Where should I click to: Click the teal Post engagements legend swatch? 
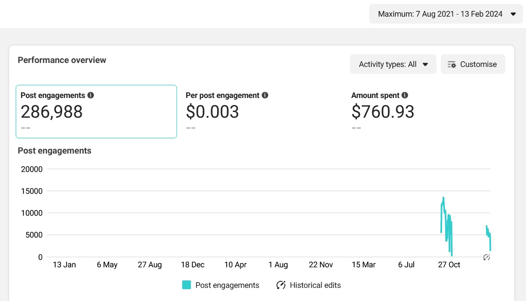(187, 285)
